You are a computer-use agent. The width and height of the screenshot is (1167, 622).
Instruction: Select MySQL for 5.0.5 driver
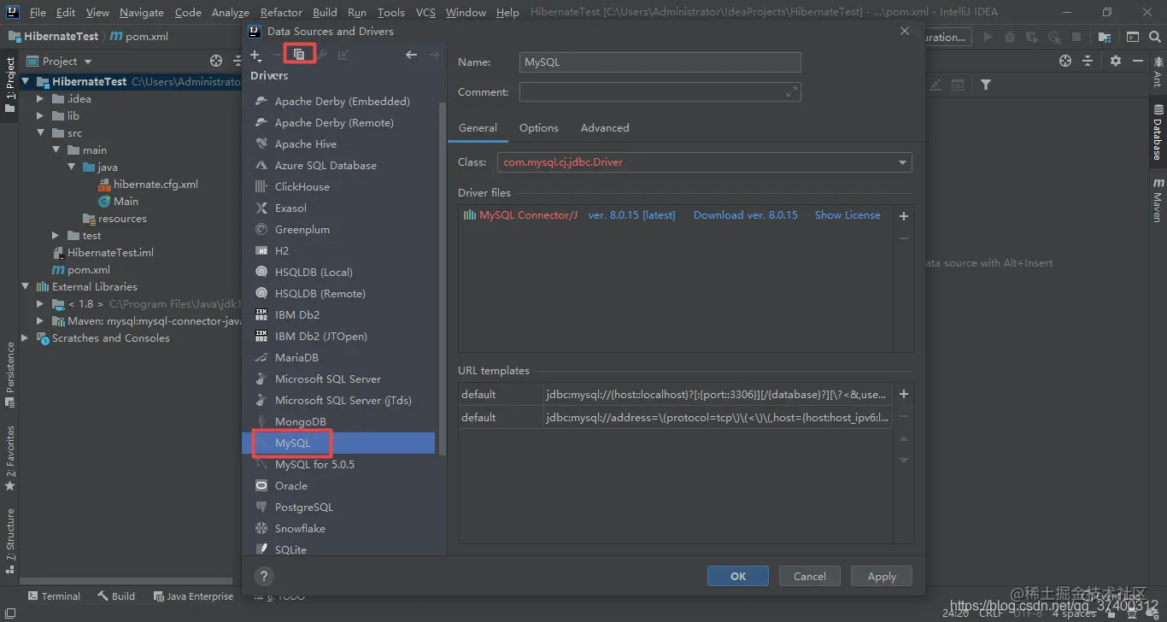click(314, 465)
